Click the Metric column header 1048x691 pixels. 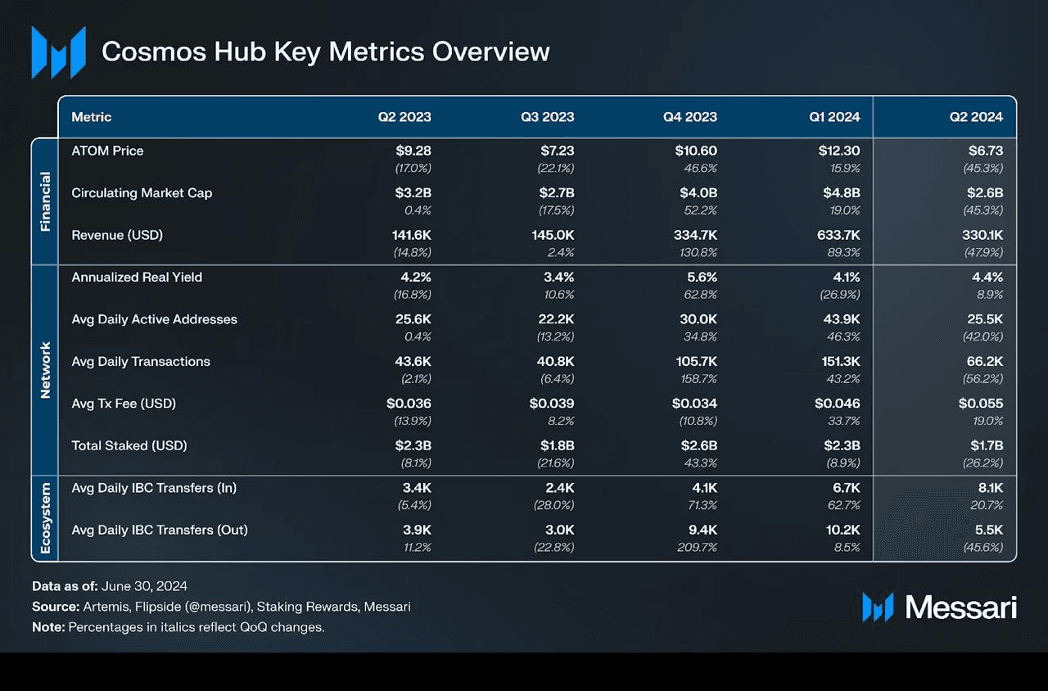click(x=92, y=117)
